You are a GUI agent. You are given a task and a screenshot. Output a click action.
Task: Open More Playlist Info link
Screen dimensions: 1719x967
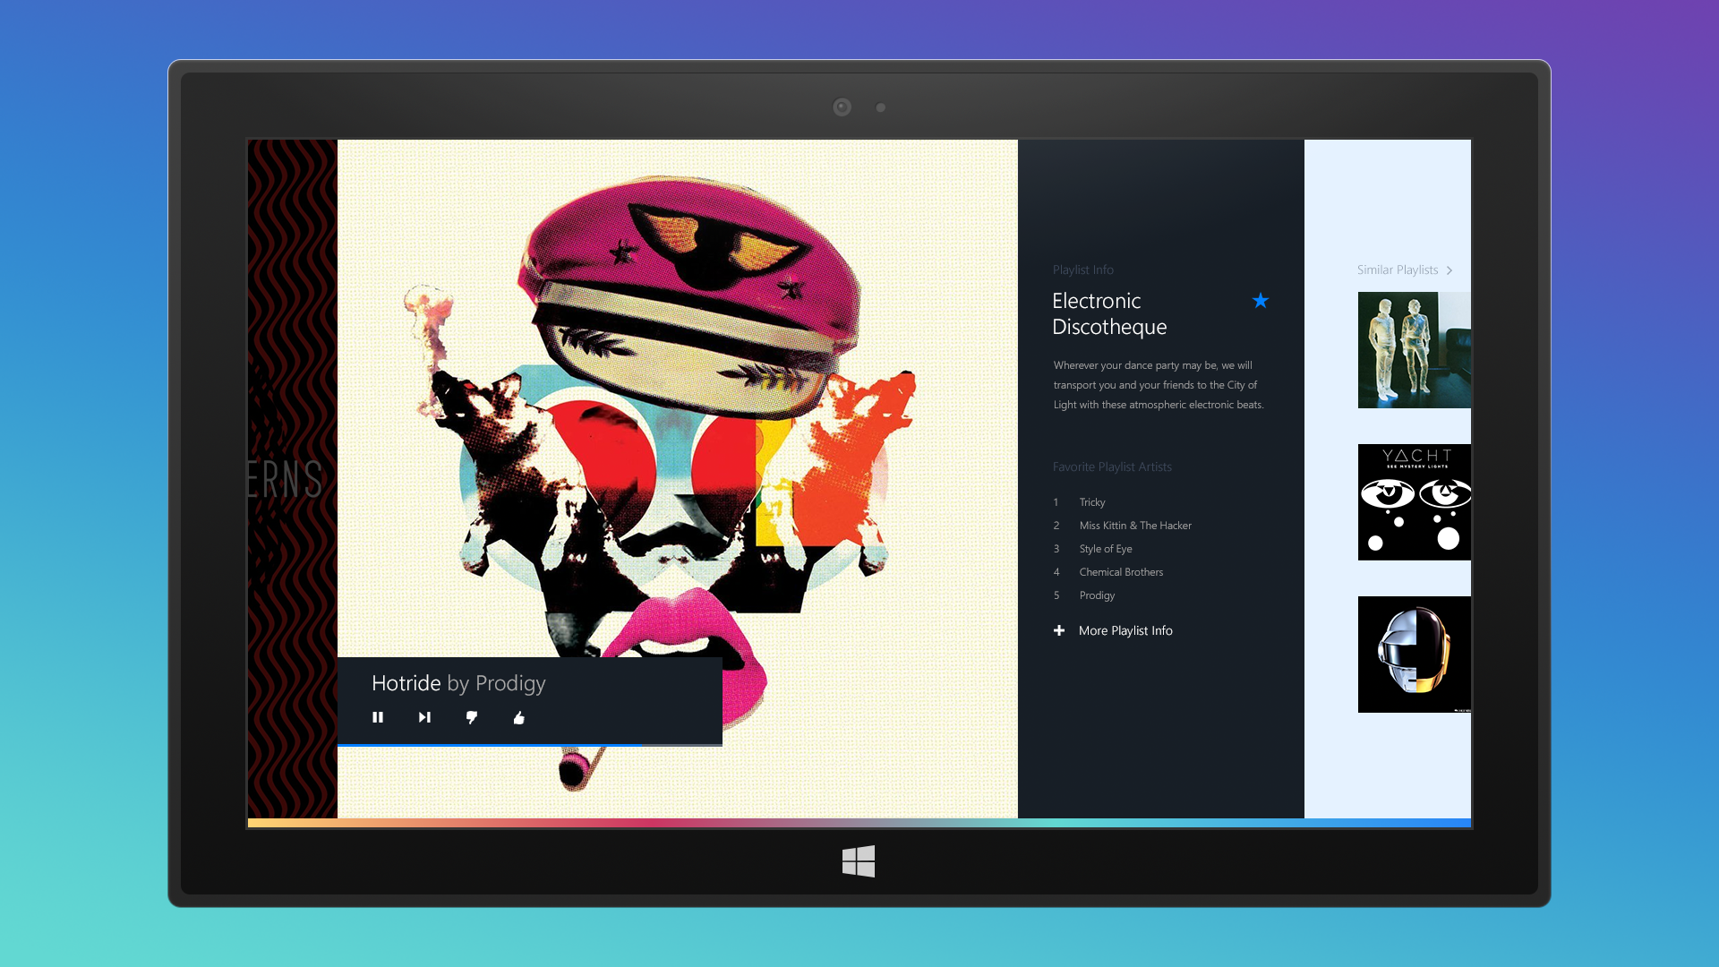pos(1125,630)
